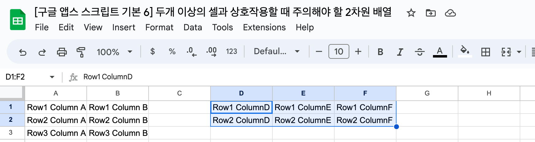Format as currency with dollar icon
This screenshot has width=535, height=142.
(153, 51)
